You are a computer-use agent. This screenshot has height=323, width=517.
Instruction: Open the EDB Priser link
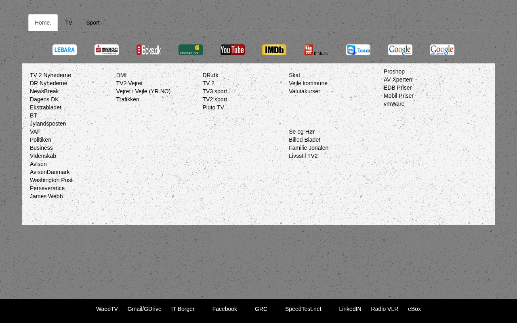(397, 88)
